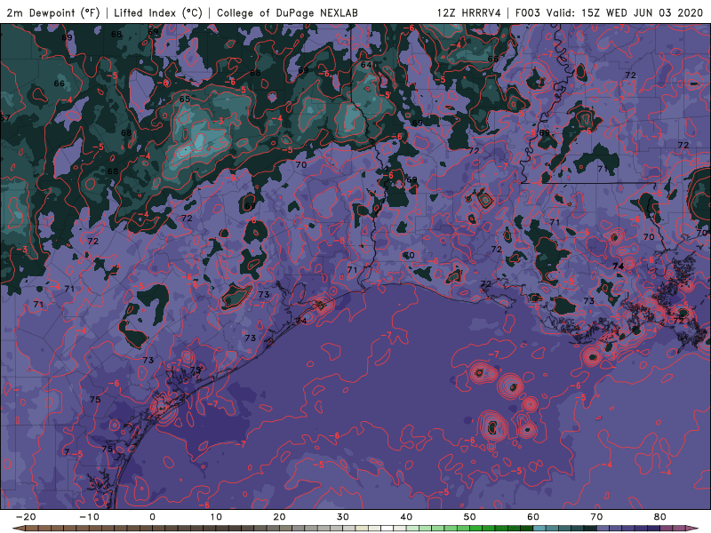Viewport: 711px width, 533px height.
Task: Click the 20 label on the color scale
Action: (279, 517)
